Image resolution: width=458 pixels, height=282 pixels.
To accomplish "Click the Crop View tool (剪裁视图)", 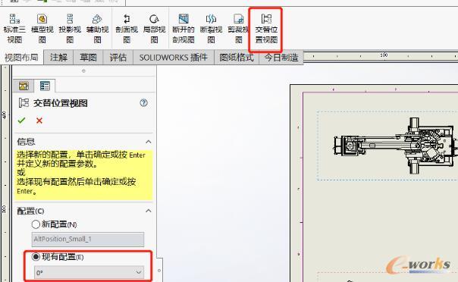I will pos(238,29).
